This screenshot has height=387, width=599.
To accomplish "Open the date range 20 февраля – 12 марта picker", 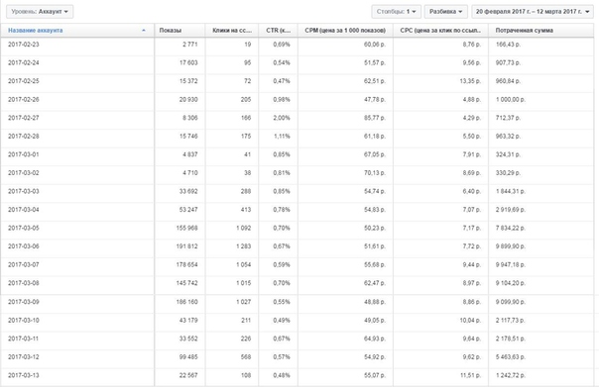I will pos(533,12).
